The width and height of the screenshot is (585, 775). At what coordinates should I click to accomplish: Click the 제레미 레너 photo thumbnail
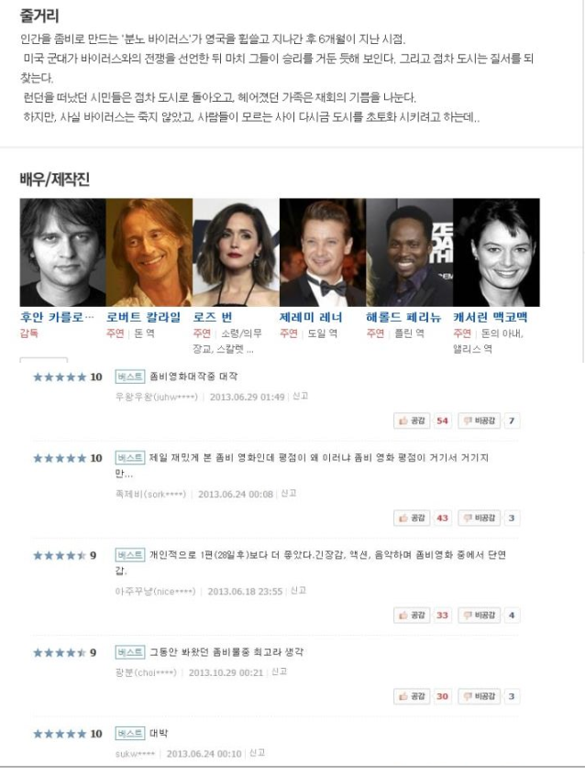tap(323, 253)
